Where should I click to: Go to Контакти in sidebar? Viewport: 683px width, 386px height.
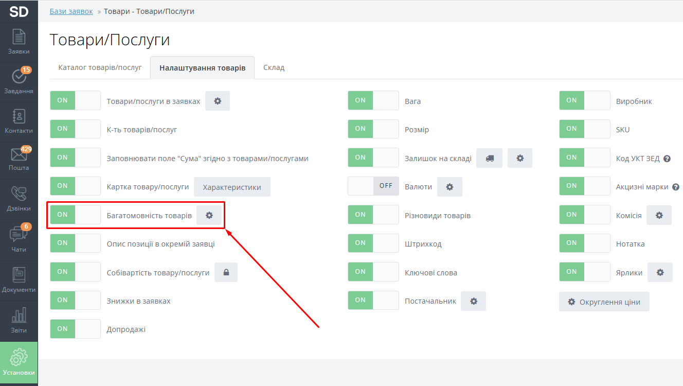[19, 121]
